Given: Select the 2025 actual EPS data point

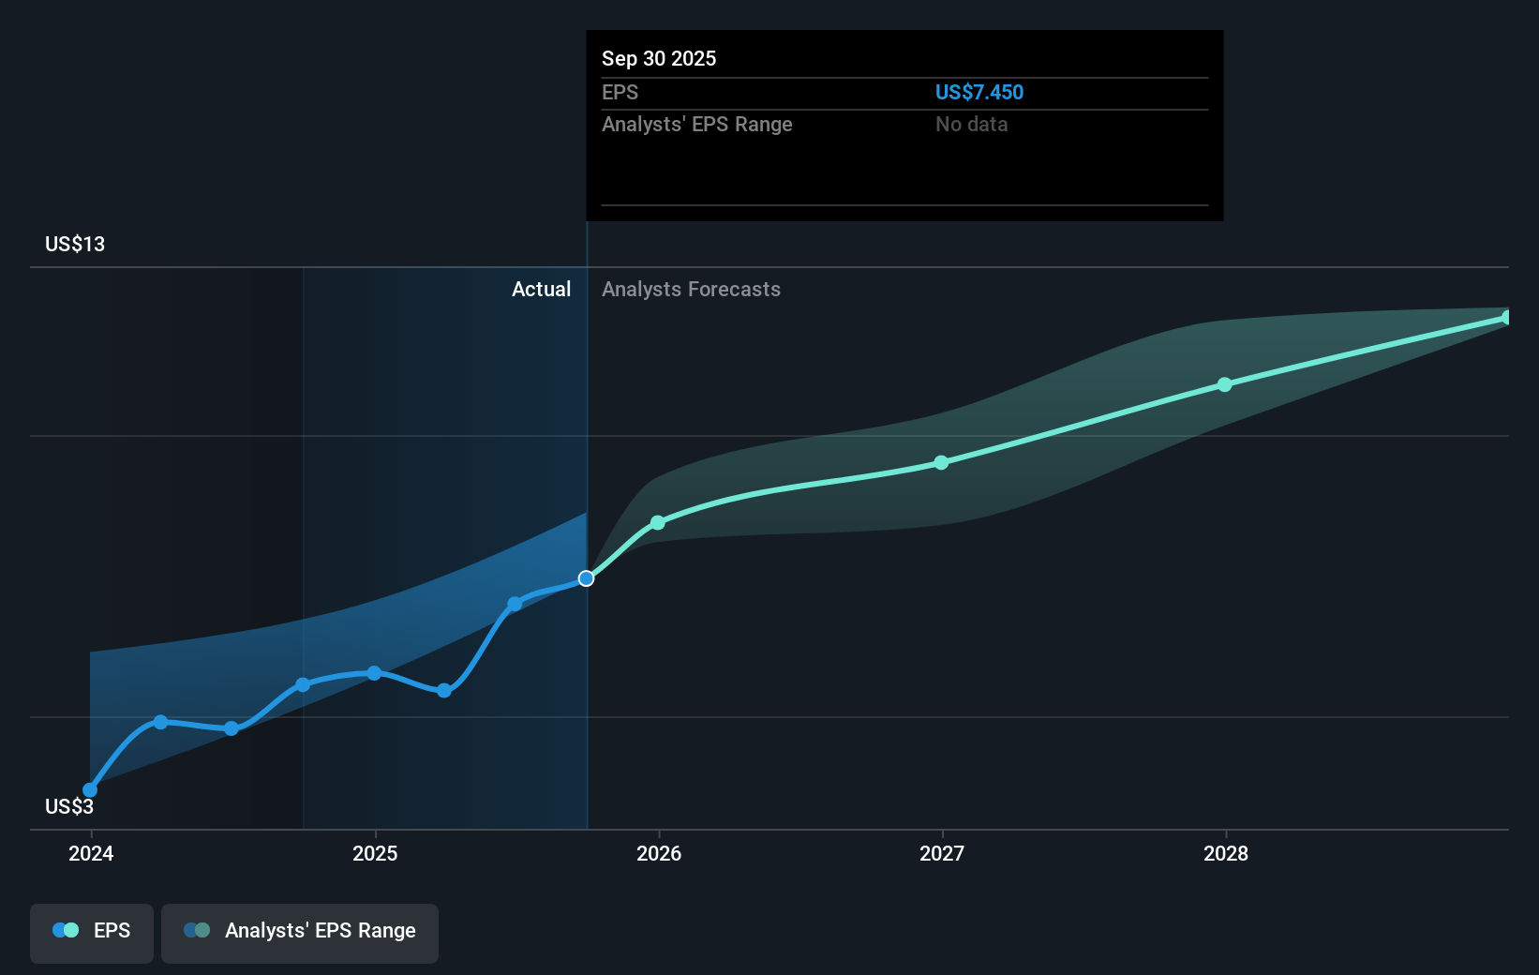Looking at the screenshot, I should tap(374, 673).
